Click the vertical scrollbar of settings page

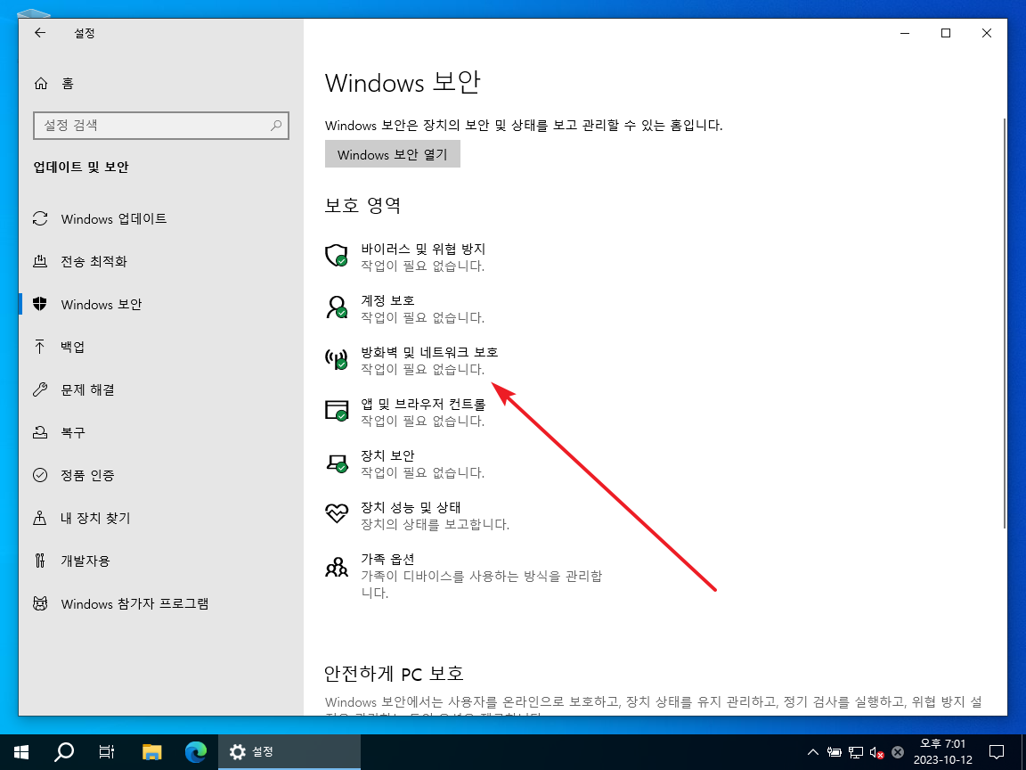click(x=1005, y=323)
